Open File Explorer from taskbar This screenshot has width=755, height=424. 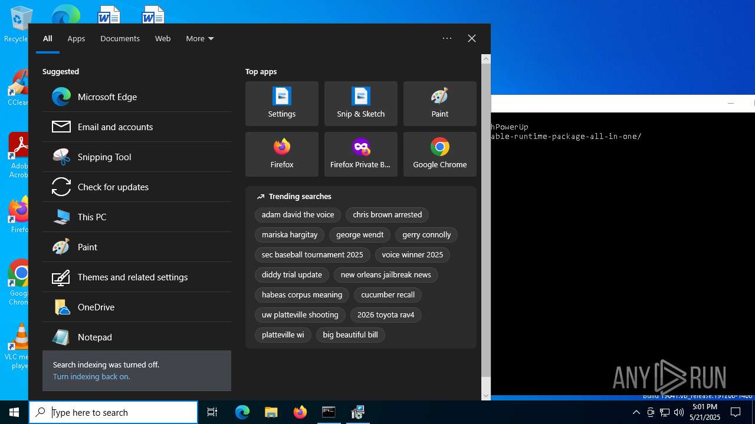(271, 412)
